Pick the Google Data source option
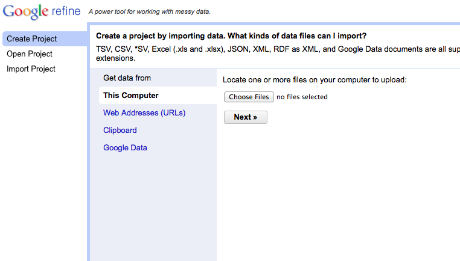Image resolution: width=460 pixels, height=261 pixels. coord(126,147)
